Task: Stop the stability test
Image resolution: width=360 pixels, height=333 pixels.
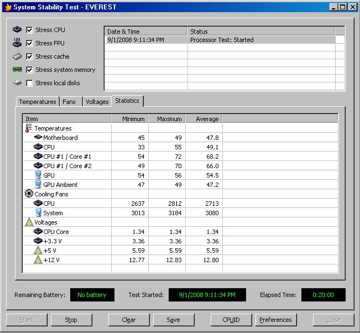Action: (x=71, y=320)
